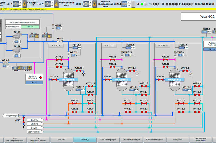Click the Щелочь line label

pyautogui.click(x=35, y=120)
